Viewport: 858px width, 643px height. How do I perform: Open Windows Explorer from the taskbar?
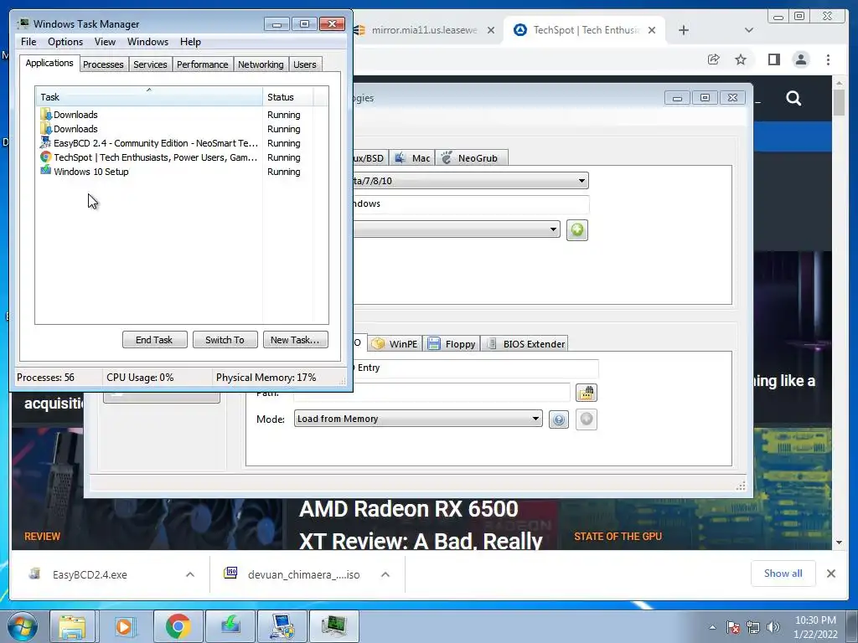[73, 626]
